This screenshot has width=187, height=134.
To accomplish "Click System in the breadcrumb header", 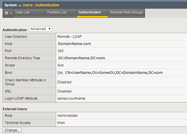I will 10,5.
